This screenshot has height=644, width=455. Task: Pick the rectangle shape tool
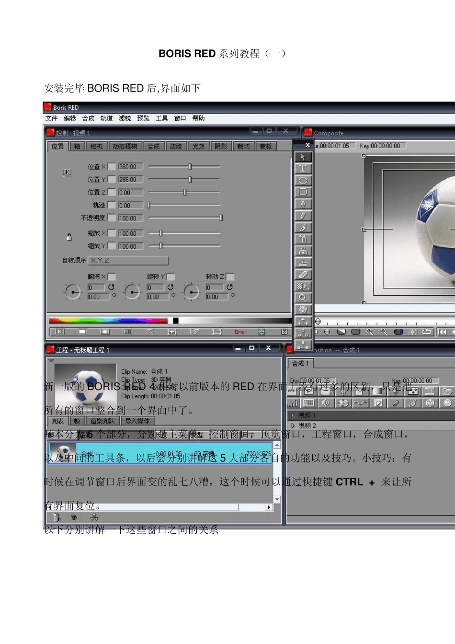(303, 192)
